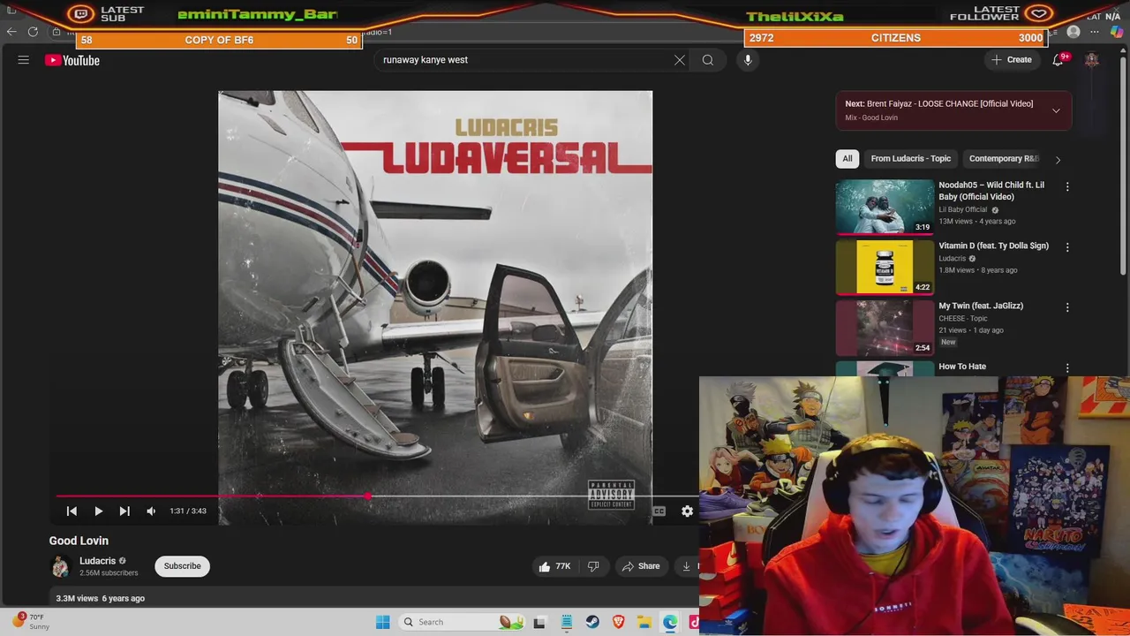Switch to Microsoft Edge on taskbar
The width and height of the screenshot is (1130, 636).
pyautogui.click(x=670, y=622)
